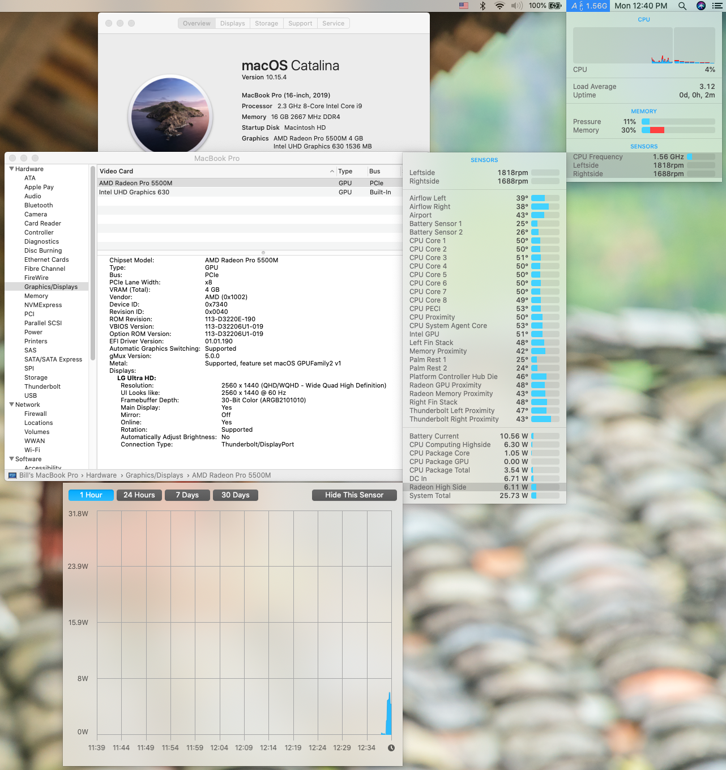
Task: Open the Notification Center list icon
Action: pos(717,6)
